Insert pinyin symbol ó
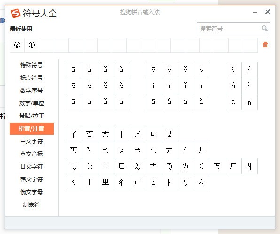 coord(170,70)
